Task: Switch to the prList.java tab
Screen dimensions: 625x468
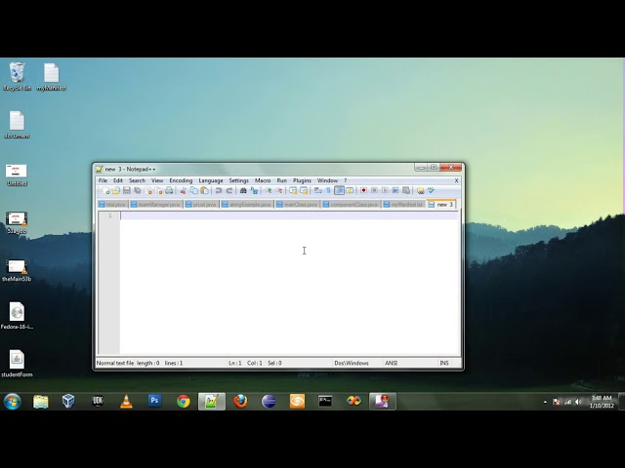Action: click(x=201, y=204)
